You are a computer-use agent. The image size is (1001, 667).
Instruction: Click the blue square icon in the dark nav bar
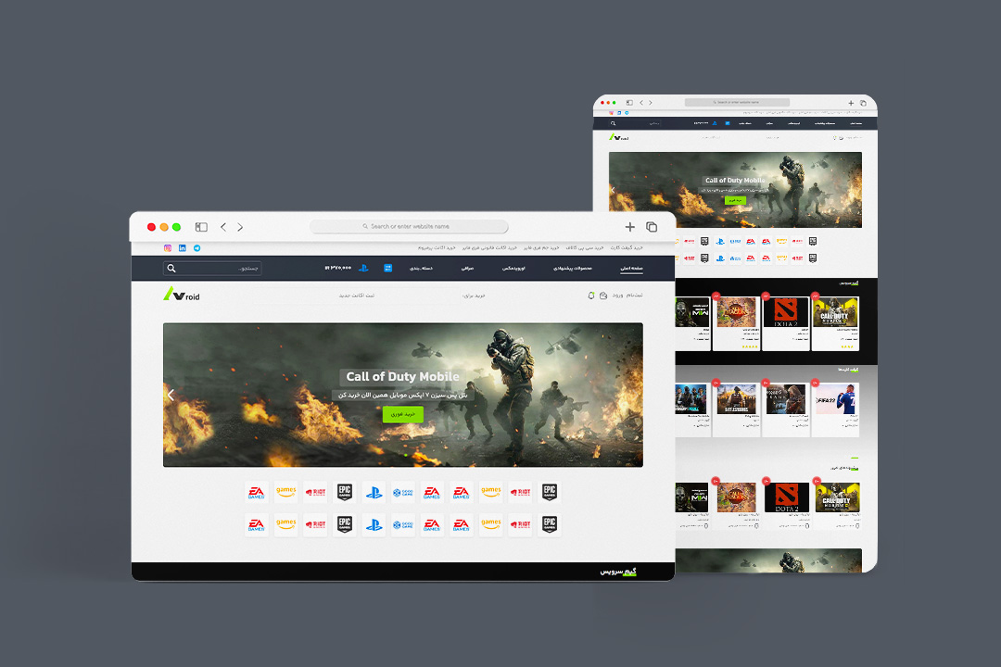coord(387,268)
